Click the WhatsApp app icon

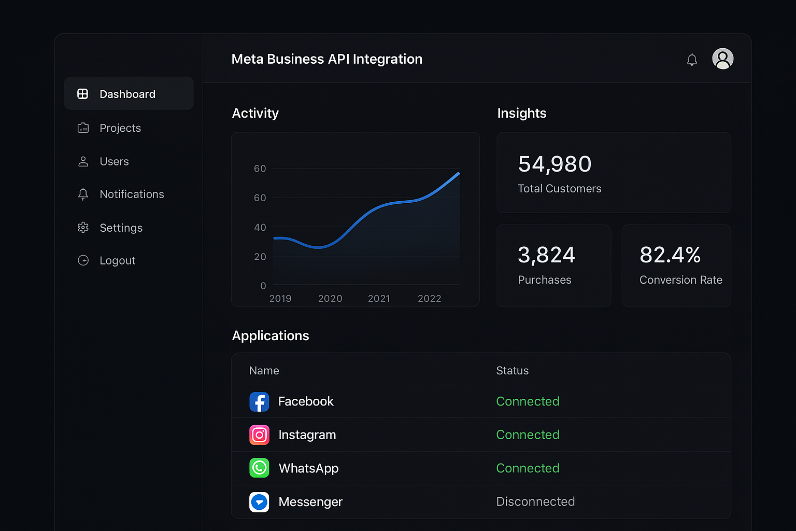click(x=259, y=468)
